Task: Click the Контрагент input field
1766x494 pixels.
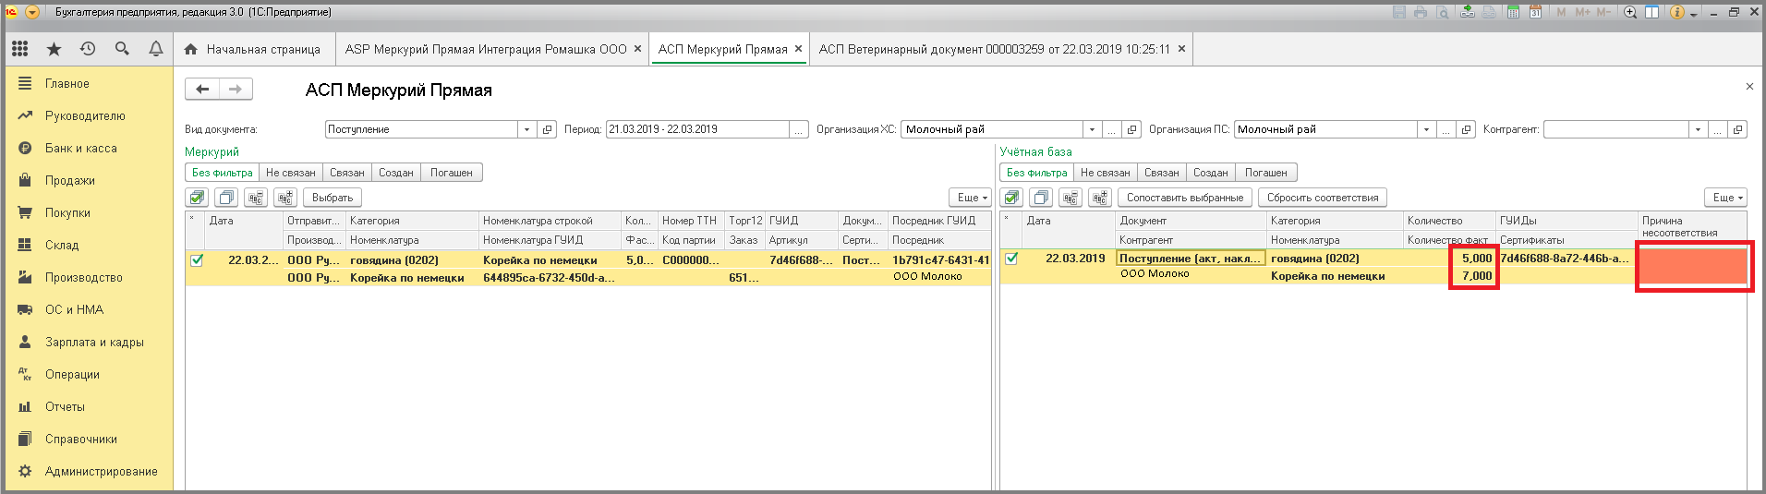Action: pyautogui.click(x=1615, y=129)
